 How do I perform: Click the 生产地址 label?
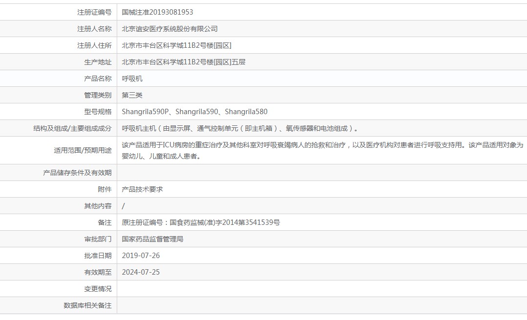pos(98,62)
